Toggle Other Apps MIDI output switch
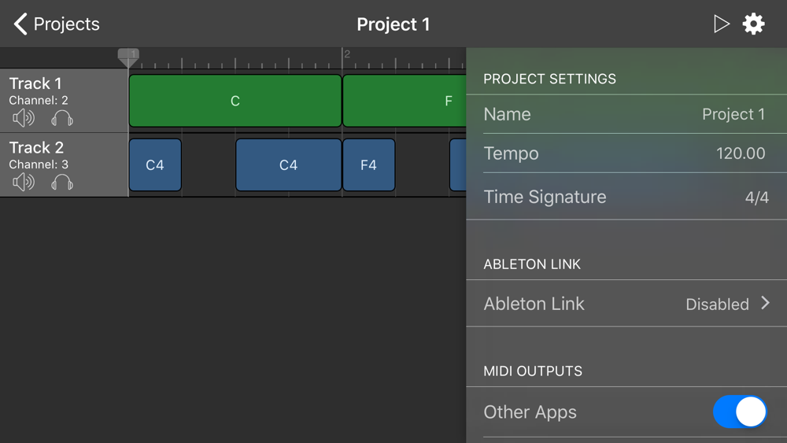The width and height of the screenshot is (787, 443). coord(740,412)
